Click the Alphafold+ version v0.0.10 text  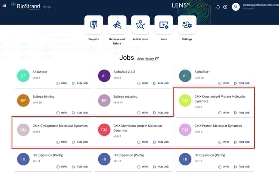pyautogui.click(x=199, y=78)
